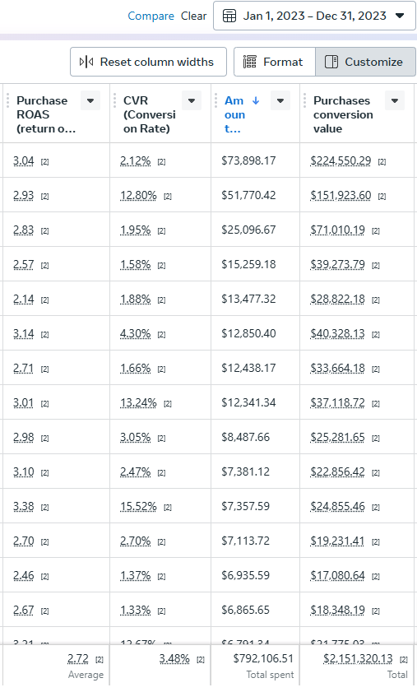The height and width of the screenshot is (692, 417).
Task: Click the sort arrow beside Amount header
Action: tap(256, 100)
